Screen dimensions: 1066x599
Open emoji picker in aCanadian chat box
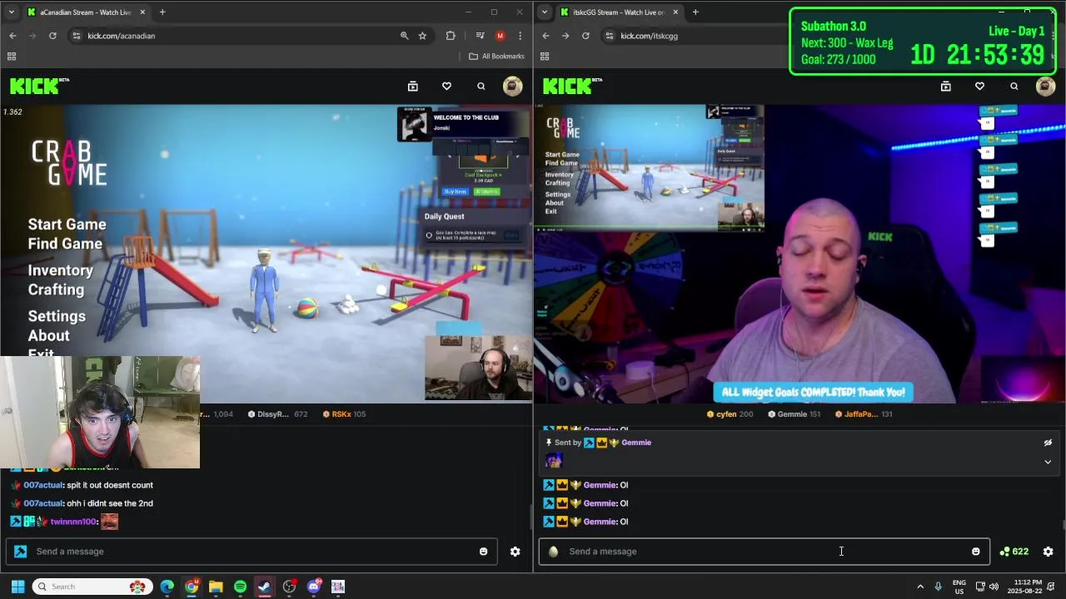click(x=483, y=552)
